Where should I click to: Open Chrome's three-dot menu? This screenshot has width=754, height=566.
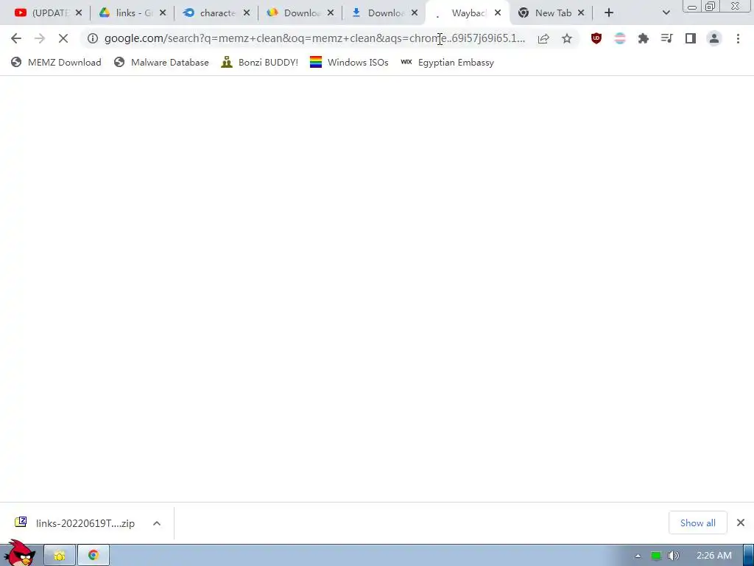738,38
